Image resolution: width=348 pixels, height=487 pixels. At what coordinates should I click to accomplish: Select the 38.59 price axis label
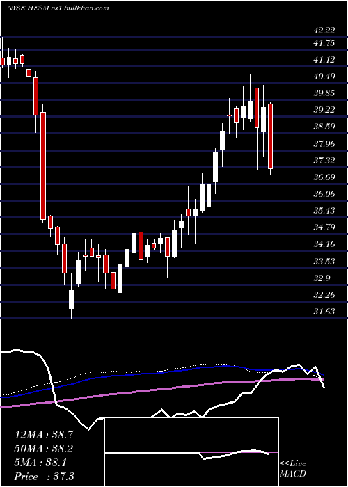coord(324,127)
